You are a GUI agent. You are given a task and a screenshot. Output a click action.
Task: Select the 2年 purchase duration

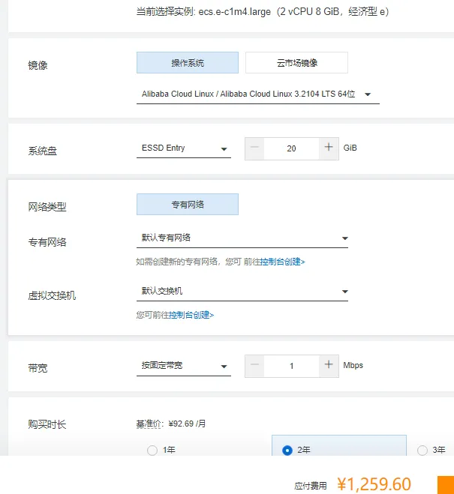pos(339,446)
